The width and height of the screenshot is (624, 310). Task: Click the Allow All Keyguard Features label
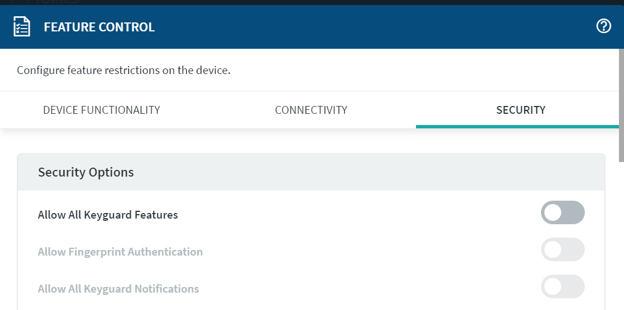tap(108, 215)
